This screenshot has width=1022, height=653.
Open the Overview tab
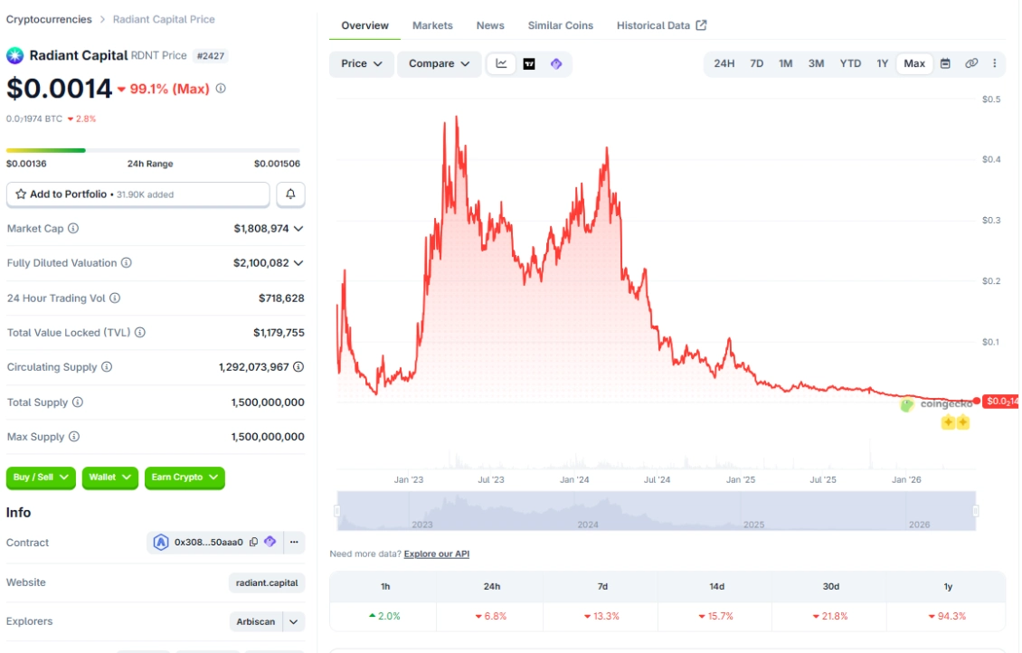tap(365, 25)
